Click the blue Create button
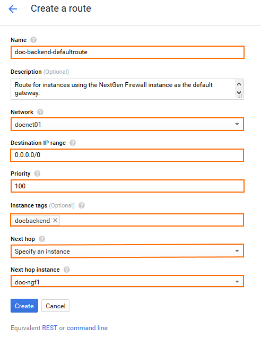Screen dimensions: 261x338 [x=24, y=306]
